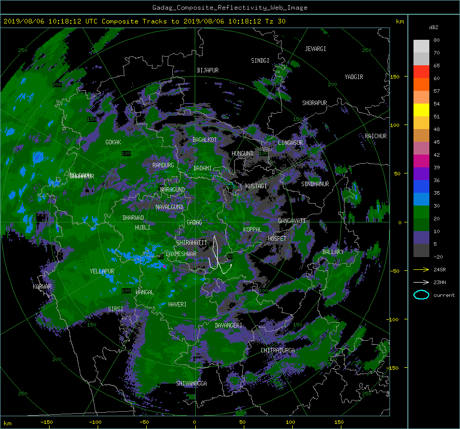Viewport: 460px width, 429px height.
Task: Click the GADAG radar center label
Action: 194,222
